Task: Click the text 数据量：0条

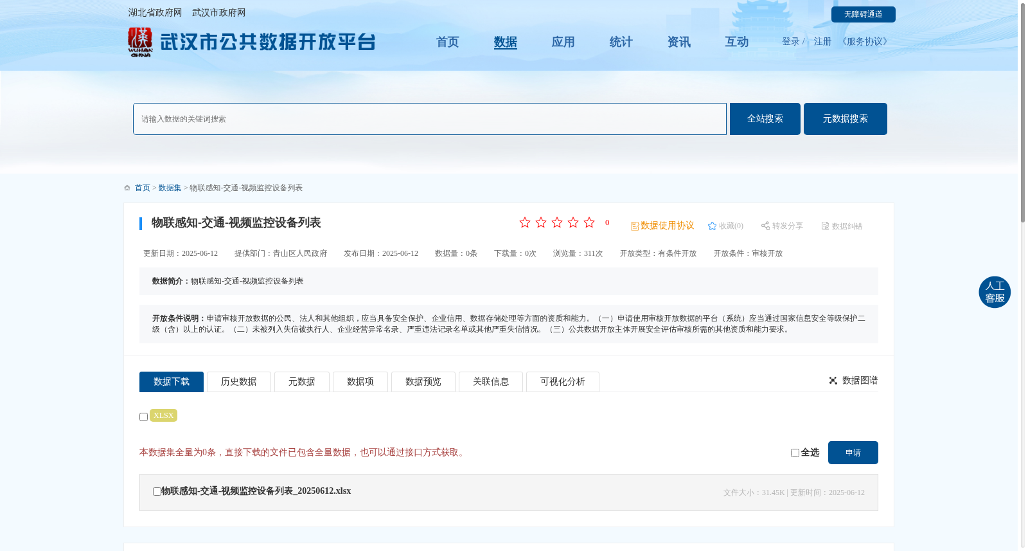Action: point(456,253)
